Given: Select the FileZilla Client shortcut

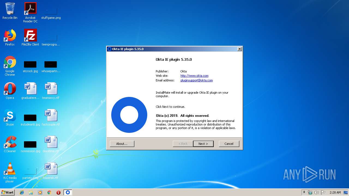Looking at the screenshot, I should pyautogui.click(x=30, y=38).
